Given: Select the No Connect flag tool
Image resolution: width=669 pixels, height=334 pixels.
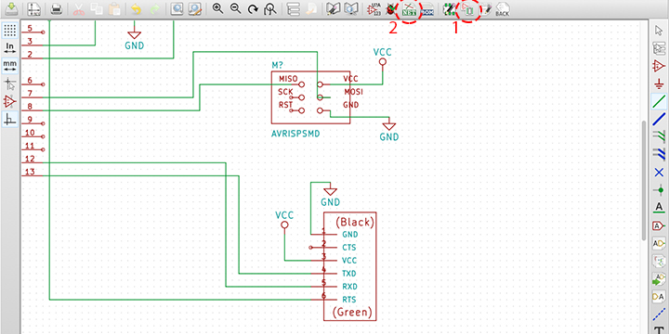Looking at the screenshot, I should (659, 173).
